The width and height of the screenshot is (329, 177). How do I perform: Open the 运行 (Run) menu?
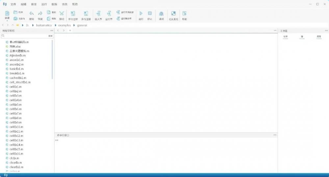pos(44,4)
